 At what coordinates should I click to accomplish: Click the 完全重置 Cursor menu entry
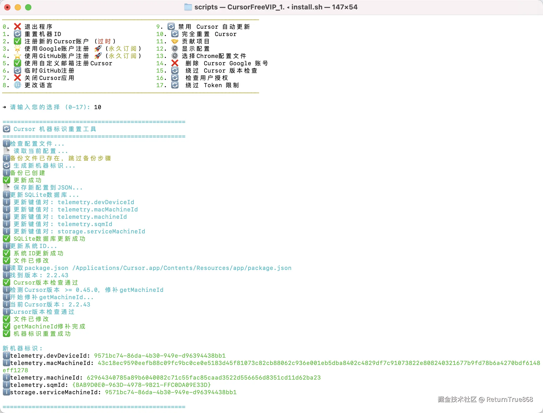(x=209, y=34)
